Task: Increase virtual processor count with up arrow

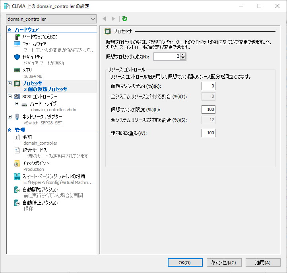Action: (x=183, y=55)
